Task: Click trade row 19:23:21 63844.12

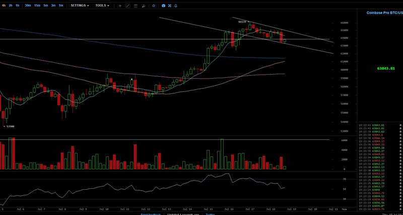Action: 381,196
